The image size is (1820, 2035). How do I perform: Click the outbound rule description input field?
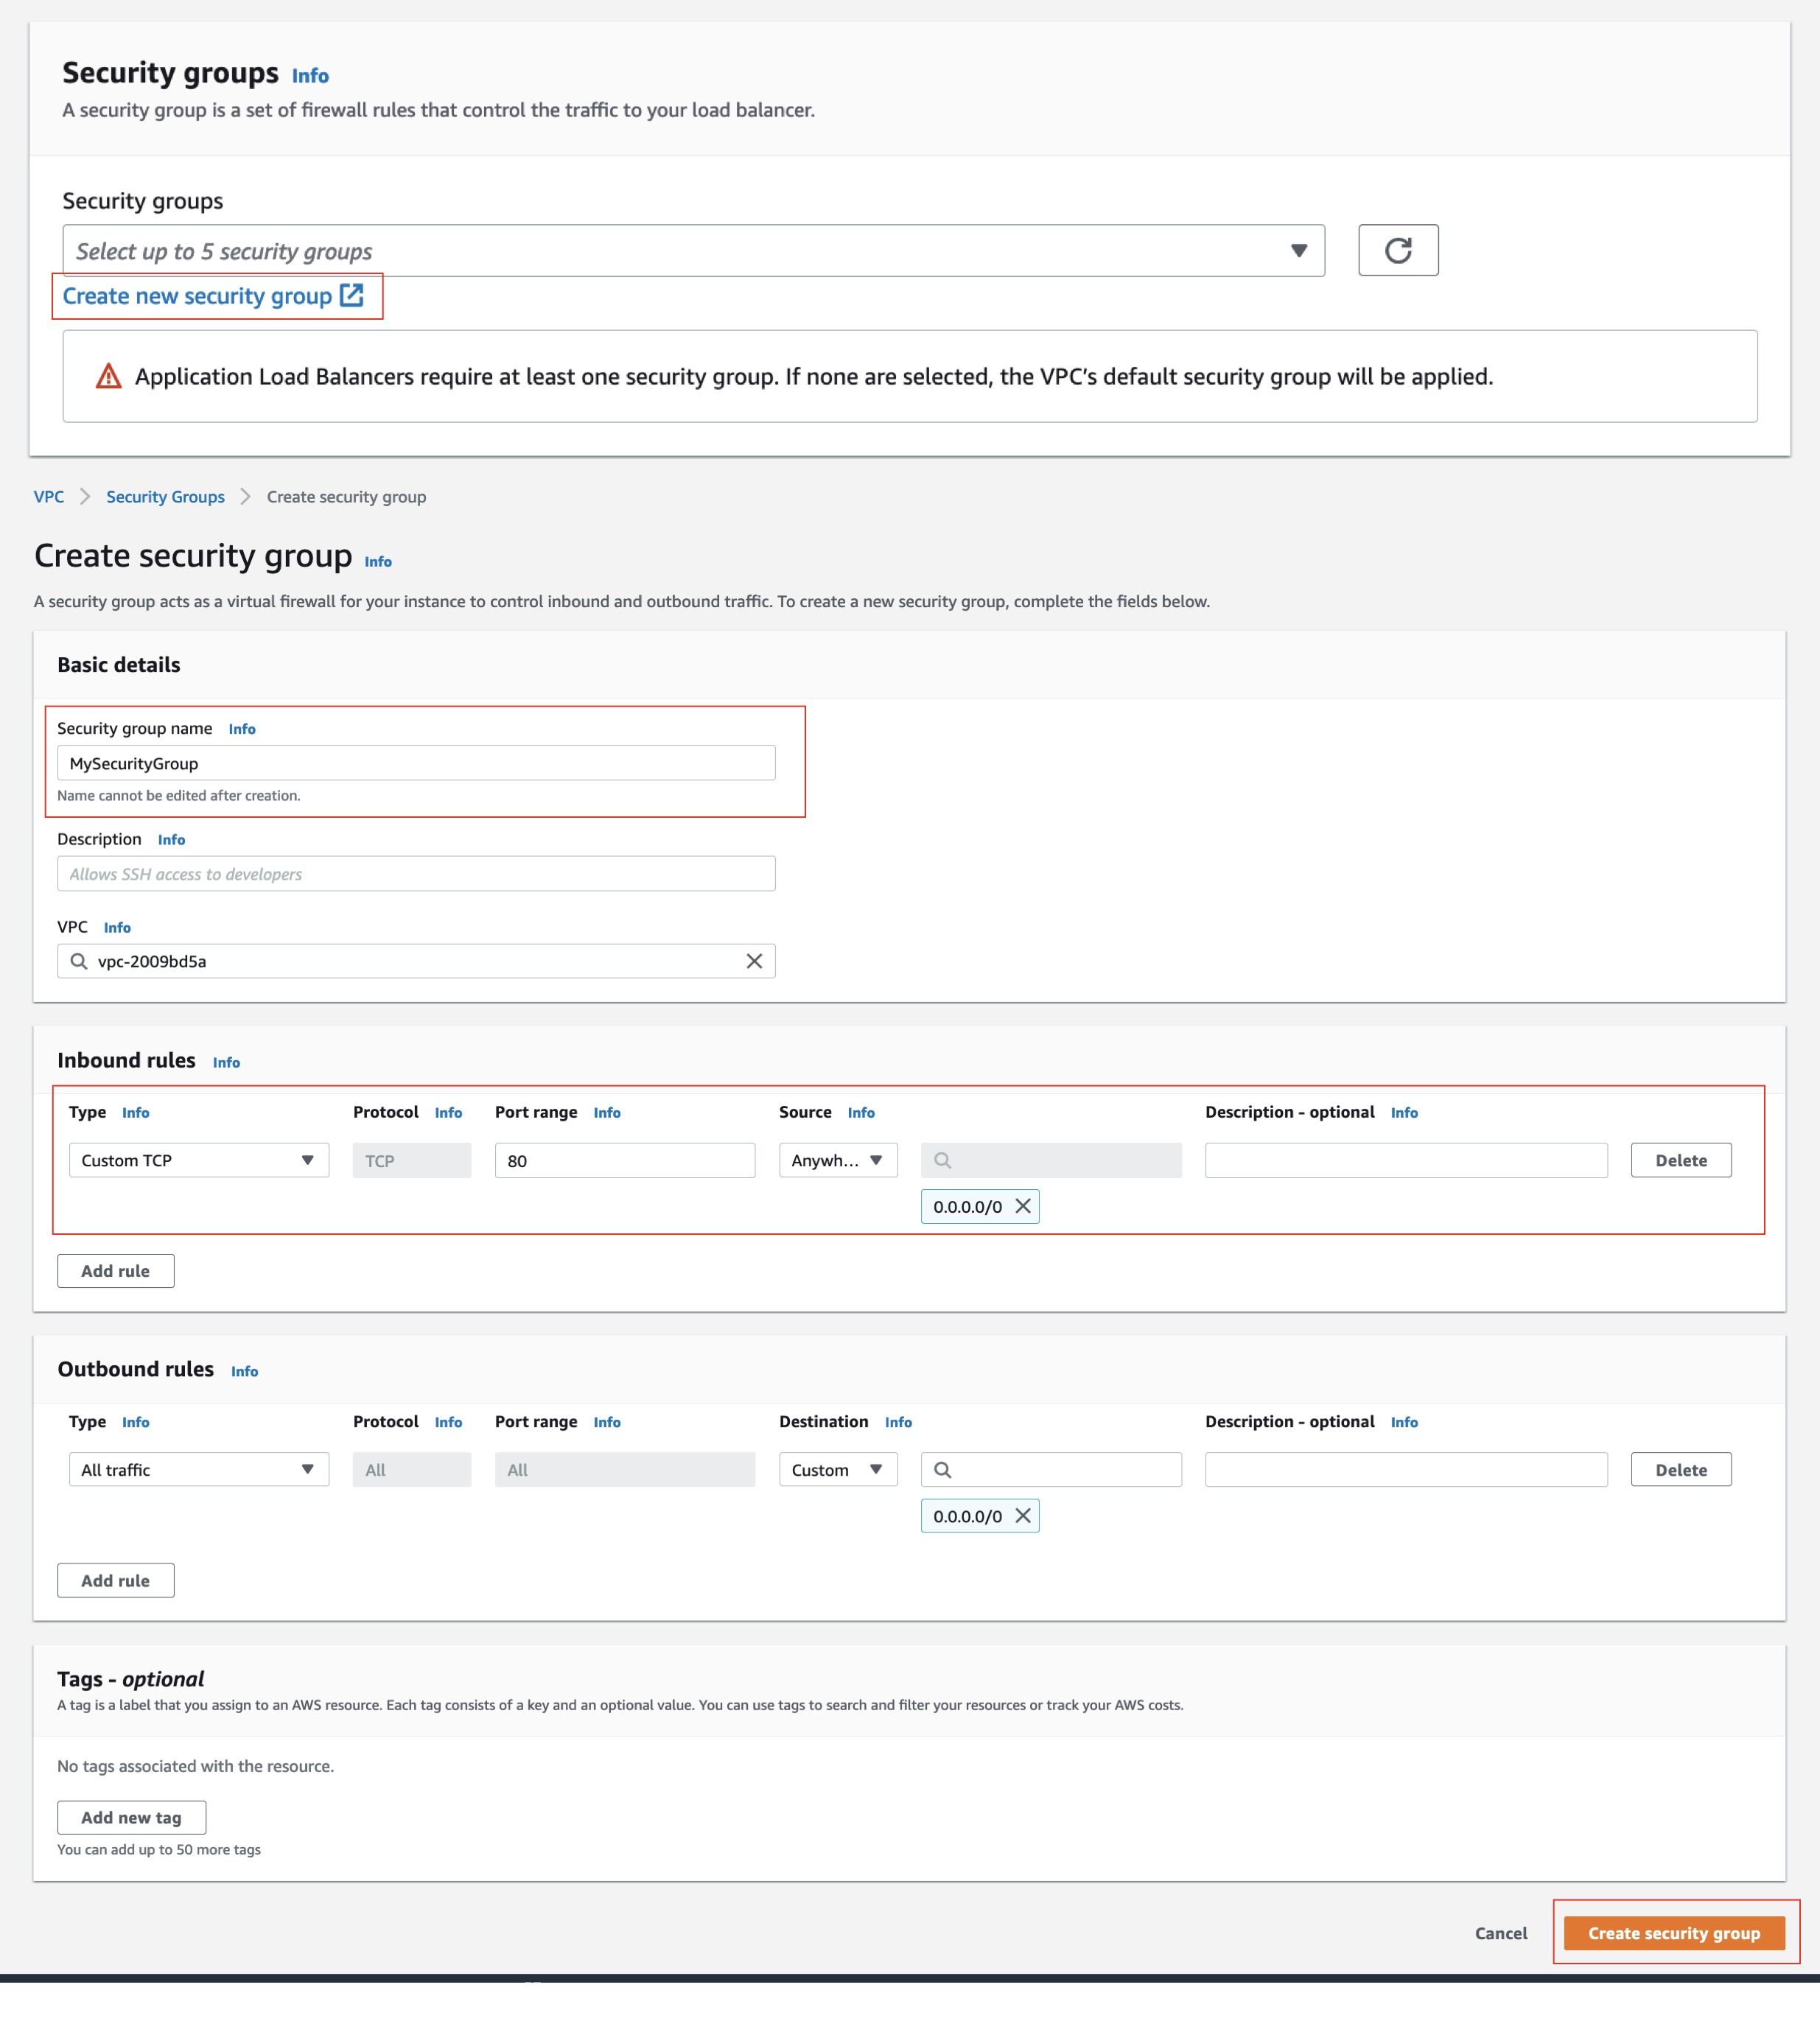(1406, 1469)
